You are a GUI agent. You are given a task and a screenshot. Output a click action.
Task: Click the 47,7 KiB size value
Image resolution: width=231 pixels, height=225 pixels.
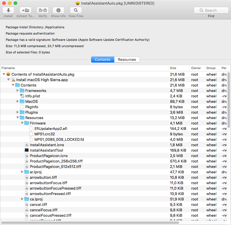click(177, 172)
